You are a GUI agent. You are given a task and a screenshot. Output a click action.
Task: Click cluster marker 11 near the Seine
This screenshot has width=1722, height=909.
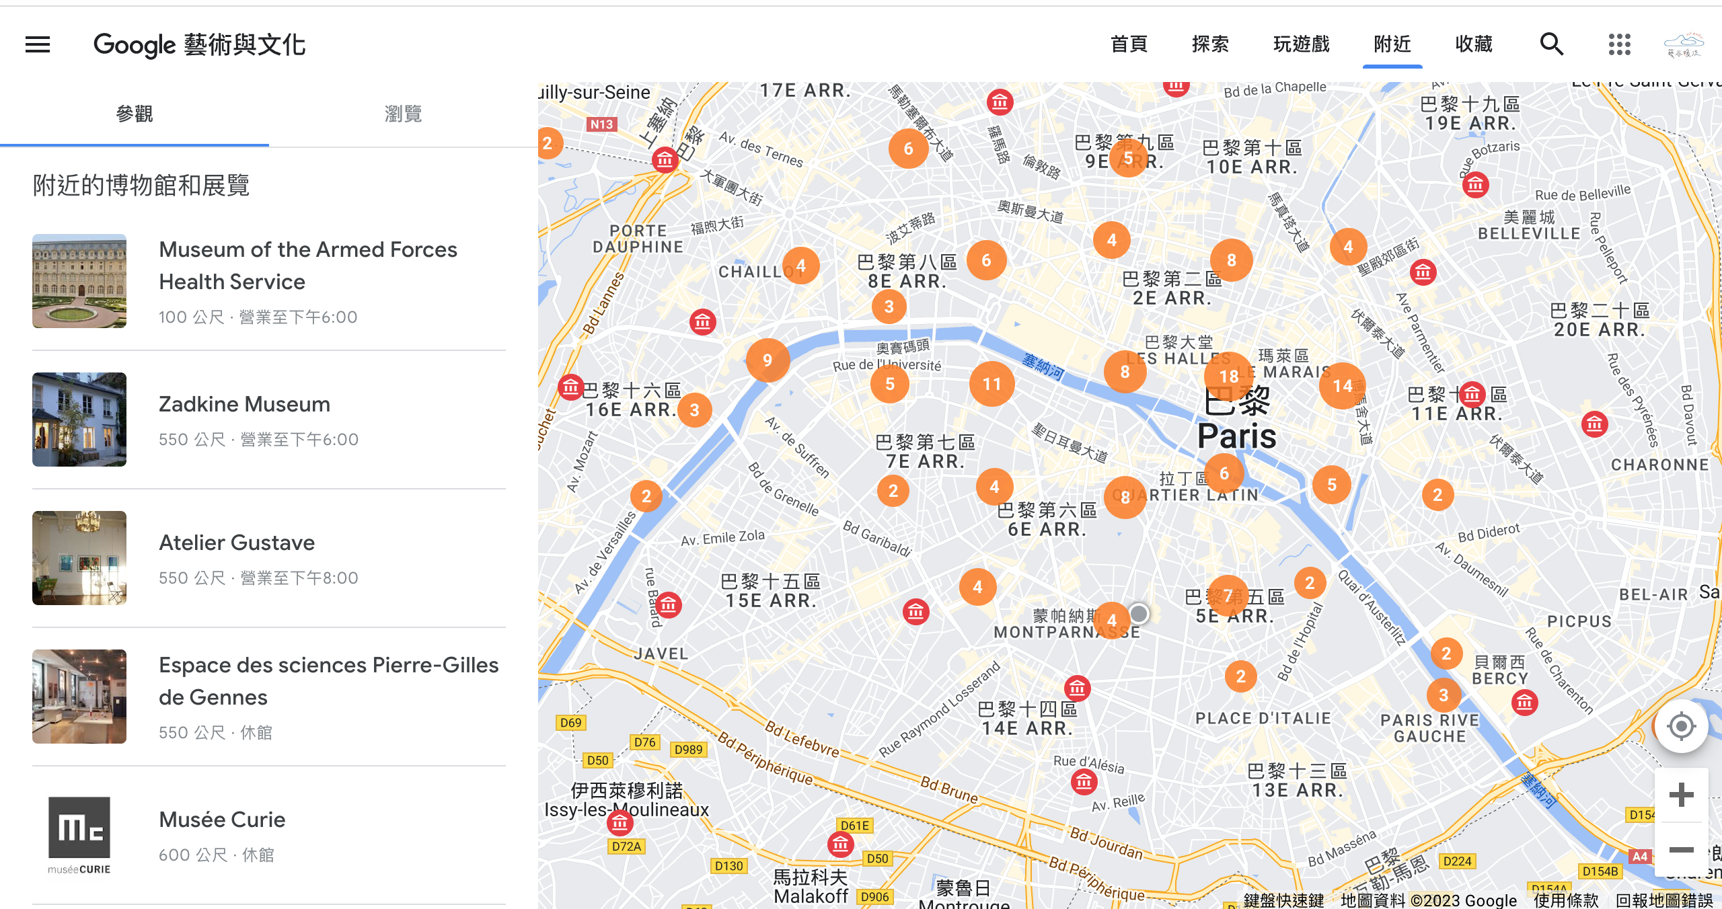[991, 384]
